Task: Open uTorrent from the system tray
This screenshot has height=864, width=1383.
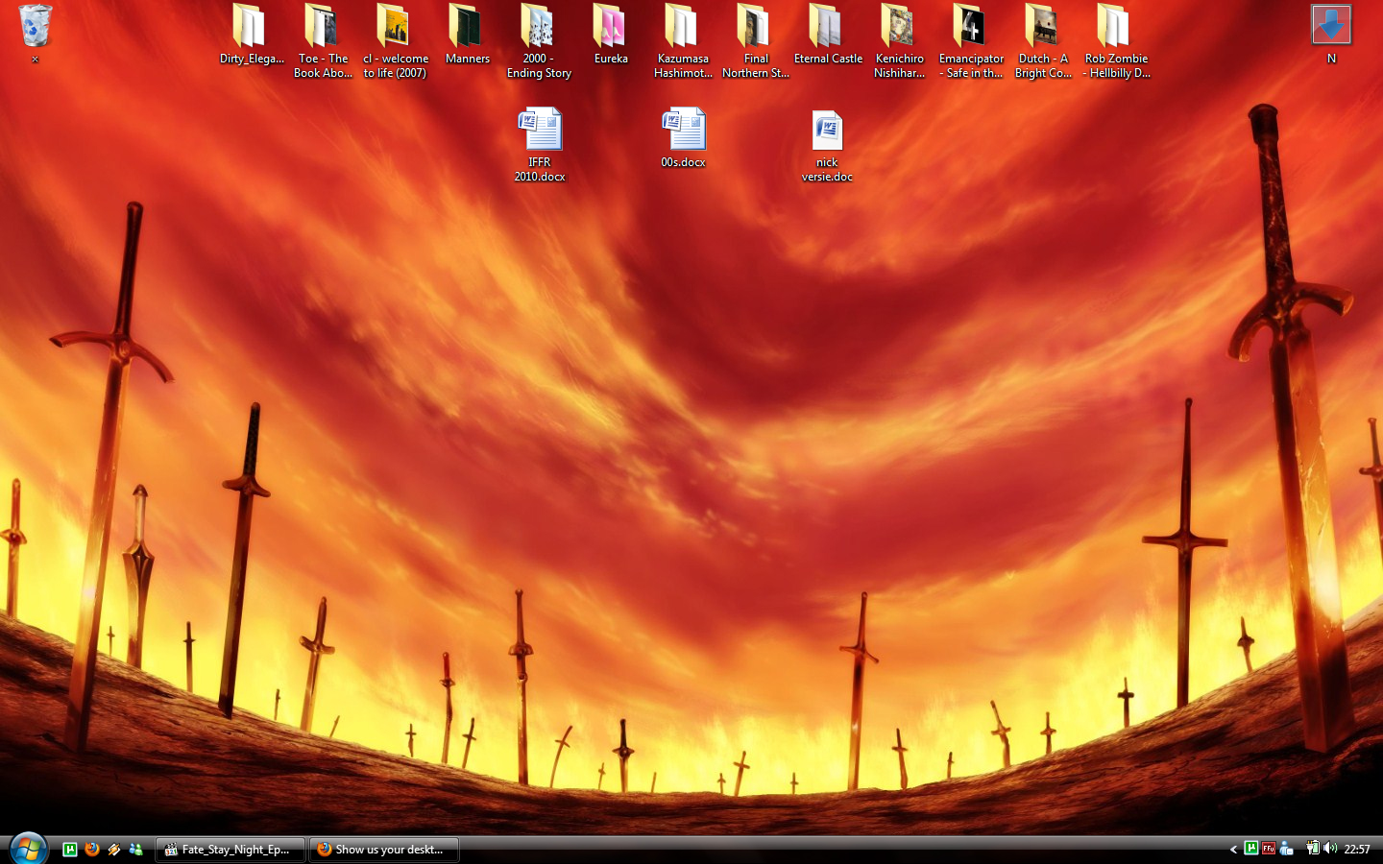Action: 1250,849
